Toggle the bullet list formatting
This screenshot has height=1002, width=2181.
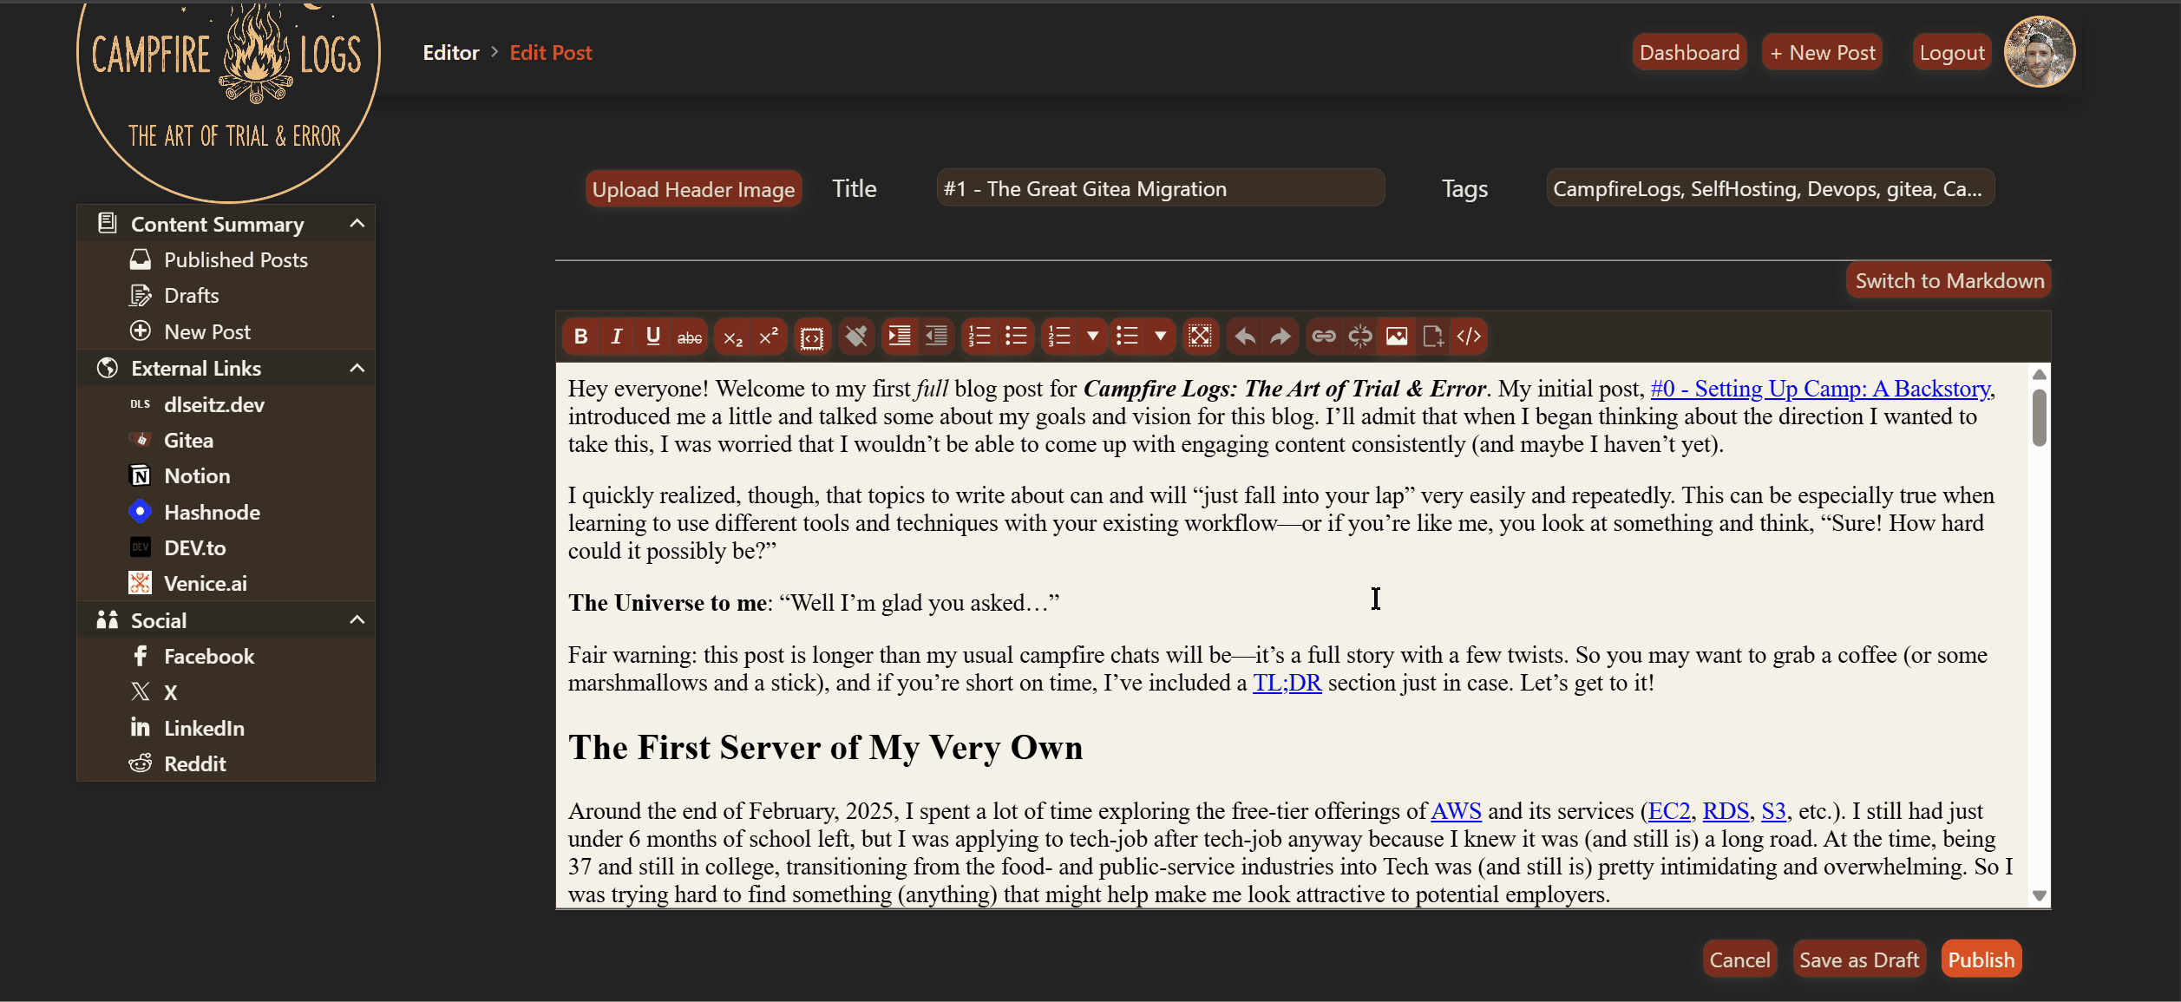coord(1016,337)
